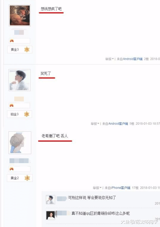Expand the 举报 dropdown on the 5楼 post
The height and width of the screenshot is (227, 160).
(95, 124)
